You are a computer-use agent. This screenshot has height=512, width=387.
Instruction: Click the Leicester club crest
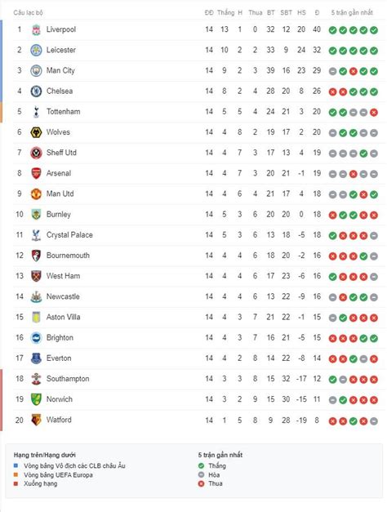pos(36,51)
